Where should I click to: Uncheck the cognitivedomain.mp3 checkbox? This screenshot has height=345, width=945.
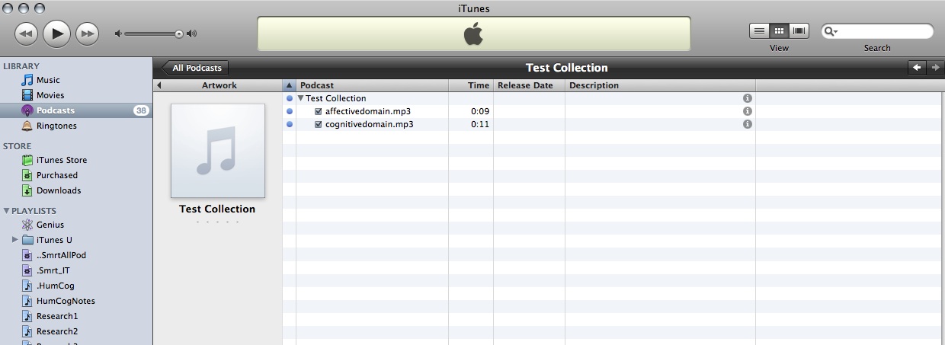coord(319,124)
